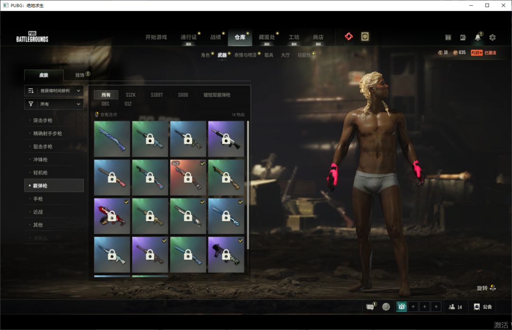Open the settings gear icon
The image size is (512, 330).
point(492,37)
